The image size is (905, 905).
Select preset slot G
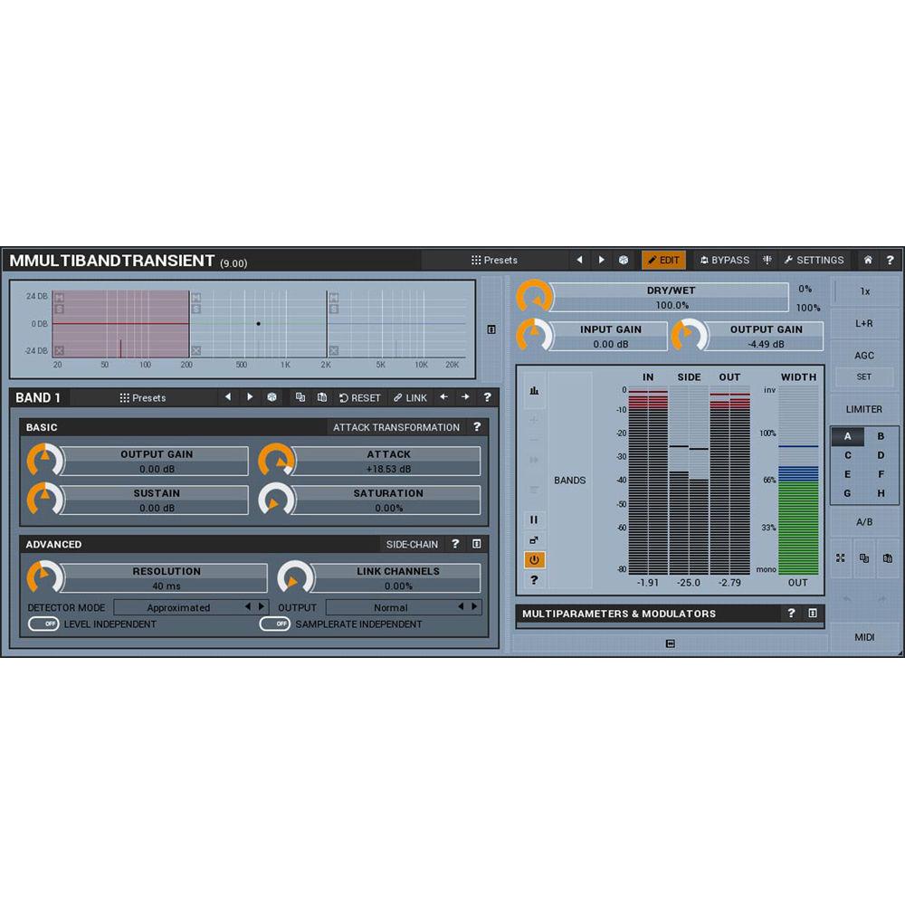(x=847, y=493)
